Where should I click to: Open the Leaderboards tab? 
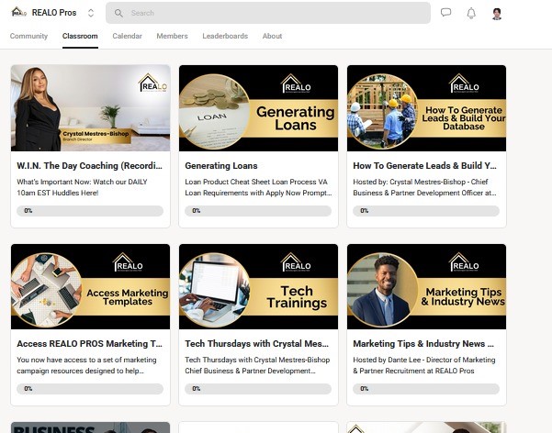click(x=225, y=36)
